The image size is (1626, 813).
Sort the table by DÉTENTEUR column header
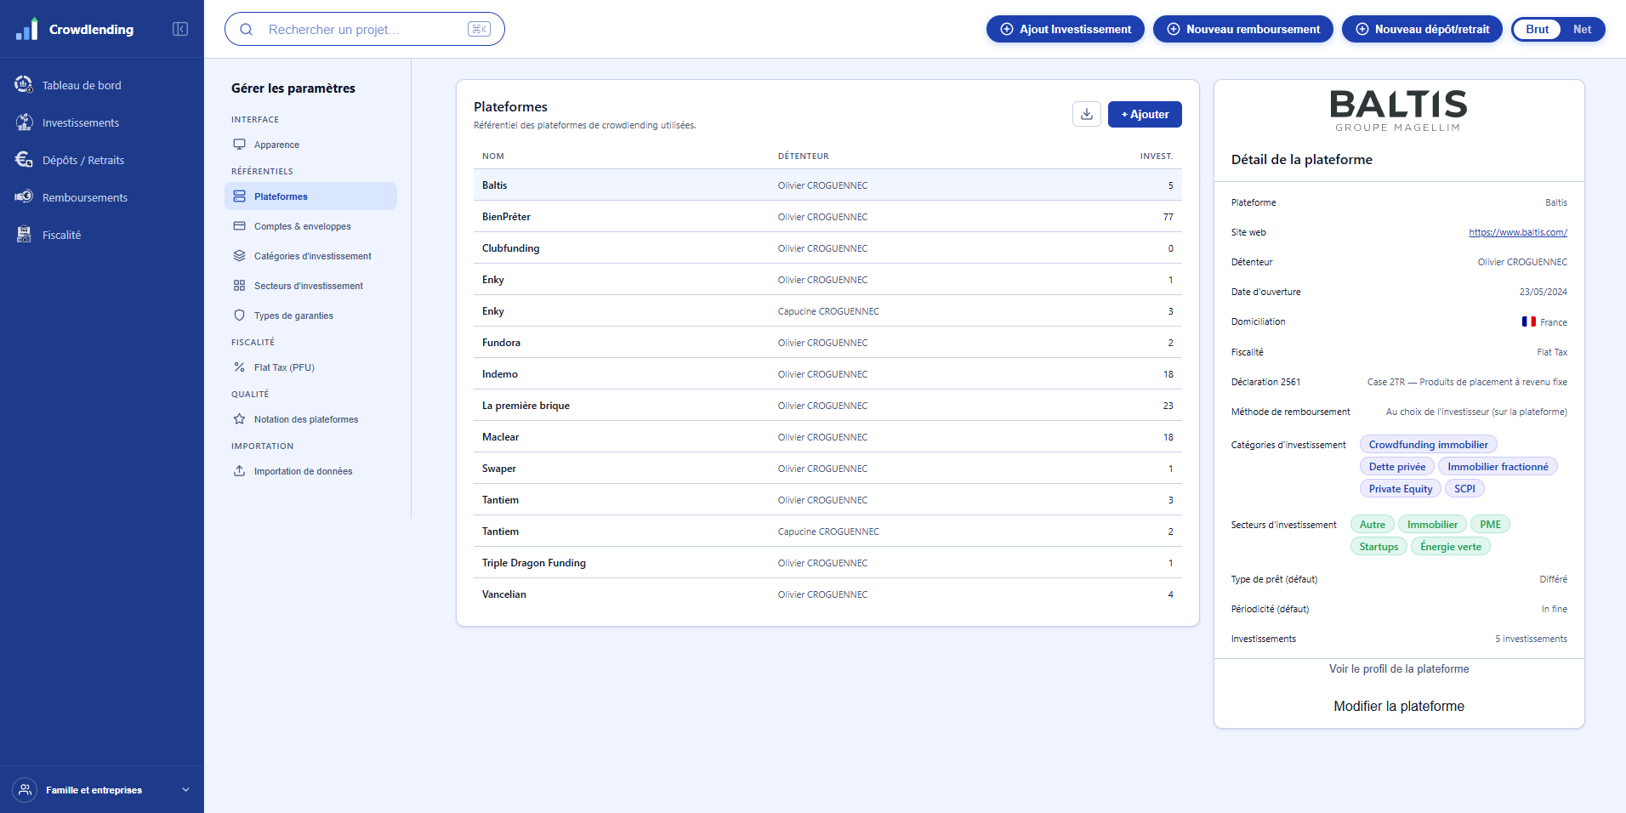coord(804,156)
